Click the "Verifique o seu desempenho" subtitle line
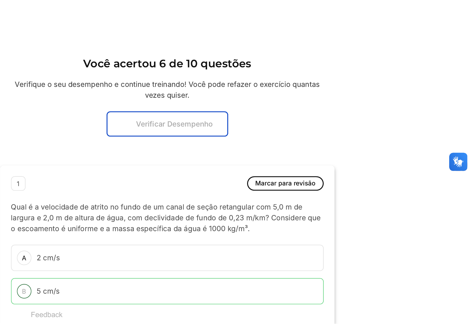Viewport: 472px width, 324px height. pos(167,84)
